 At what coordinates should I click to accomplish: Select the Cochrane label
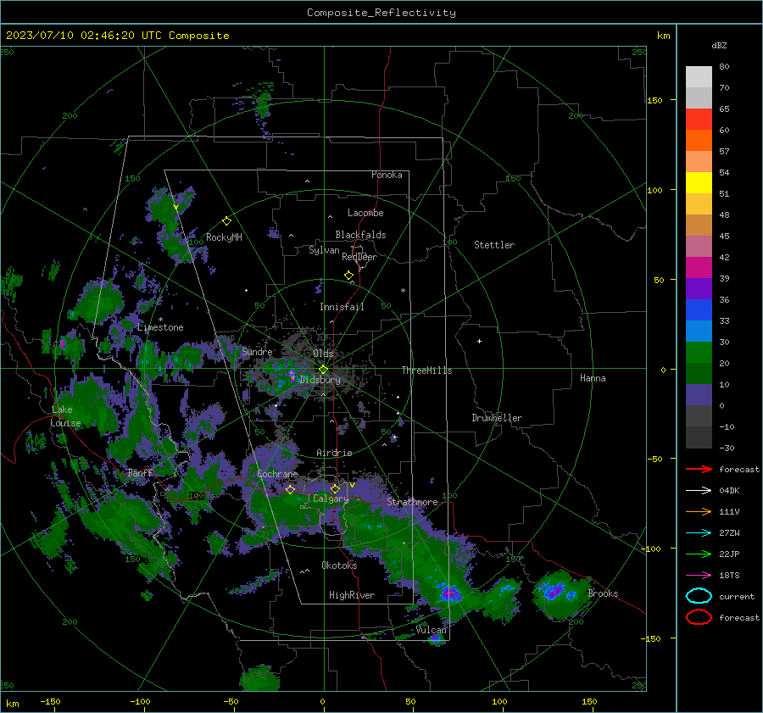pyautogui.click(x=277, y=474)
